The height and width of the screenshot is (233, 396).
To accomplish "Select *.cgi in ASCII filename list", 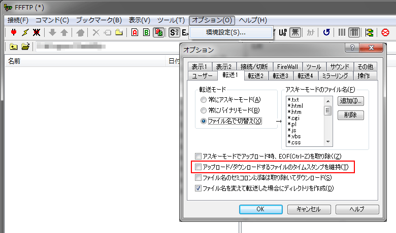I will coord(294,118).
